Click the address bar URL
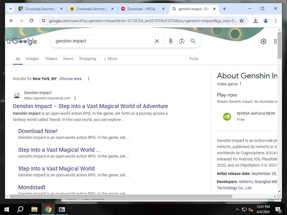 point(143,21)
